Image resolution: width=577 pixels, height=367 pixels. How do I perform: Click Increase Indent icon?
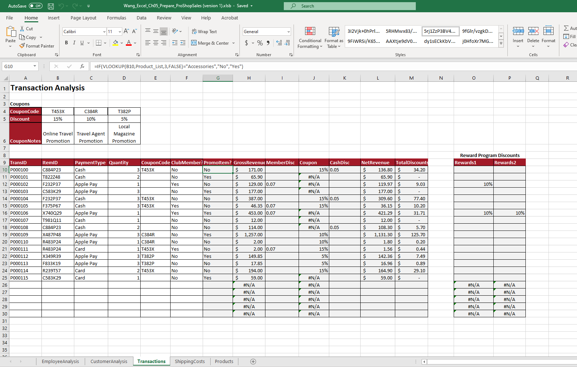click(x=183, y=43)
